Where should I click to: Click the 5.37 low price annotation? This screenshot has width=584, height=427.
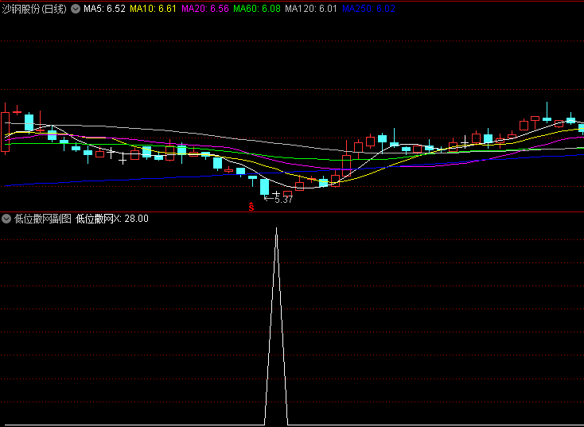pos(278,199)
